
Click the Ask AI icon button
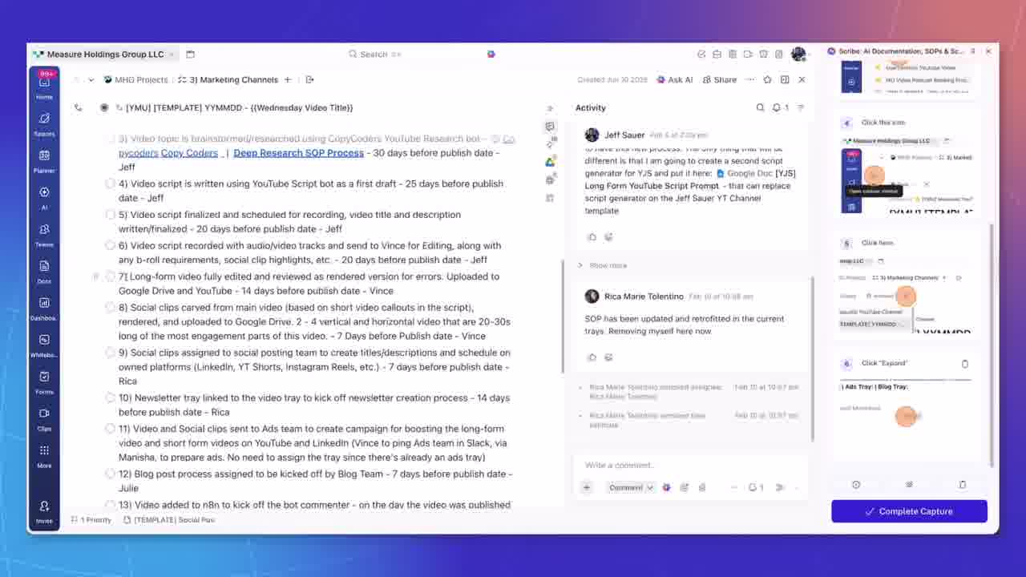[674, 80]
